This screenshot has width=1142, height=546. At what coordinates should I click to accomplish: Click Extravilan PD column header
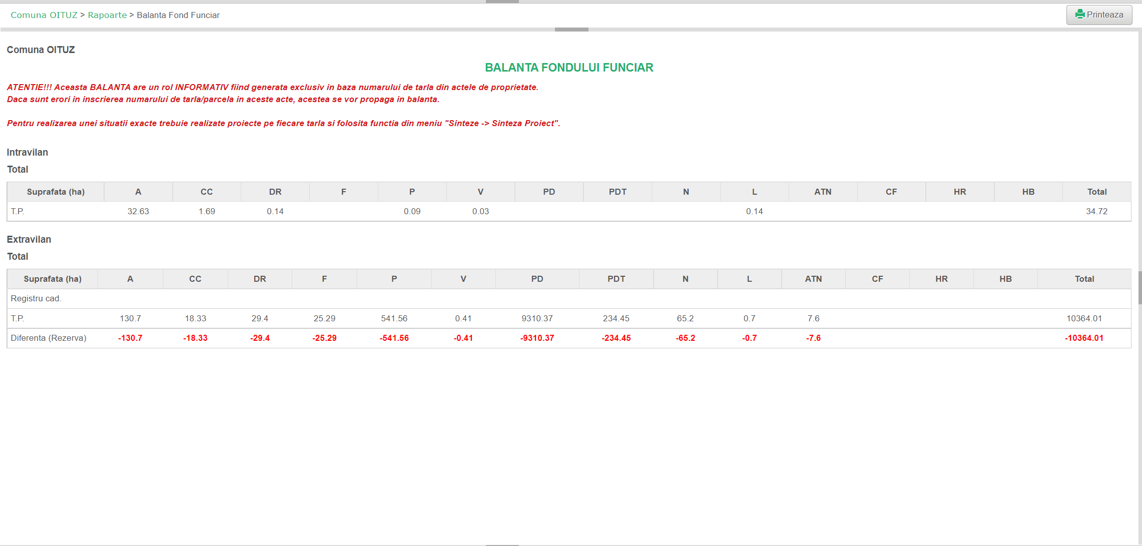pyautogui.click(x=537, y=279)
